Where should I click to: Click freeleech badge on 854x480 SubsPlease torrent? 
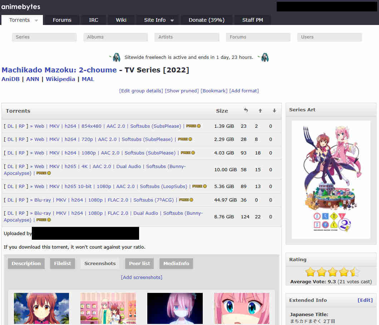point(193,126)
